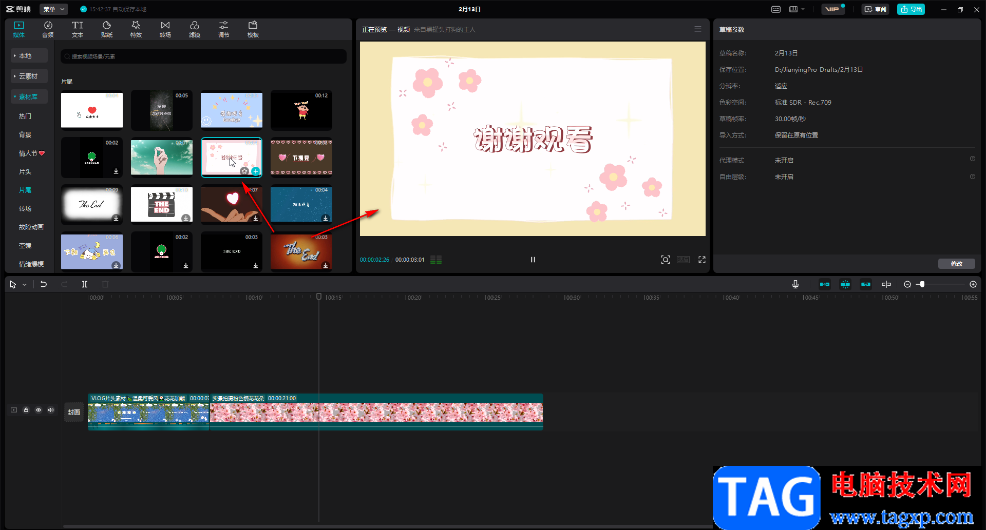Click the undo arrow in timeline toolbar
This screenshot has height=530, width=986.
44,284
